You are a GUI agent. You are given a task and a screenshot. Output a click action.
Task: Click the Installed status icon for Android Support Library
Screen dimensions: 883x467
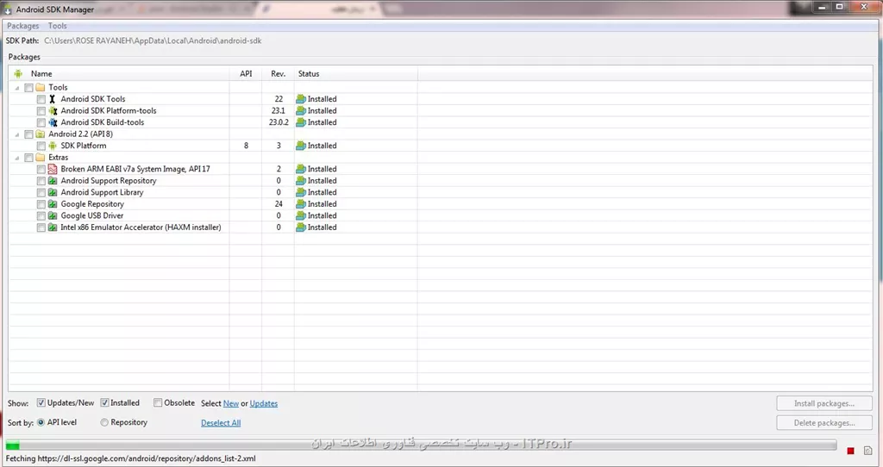[301, 192]
